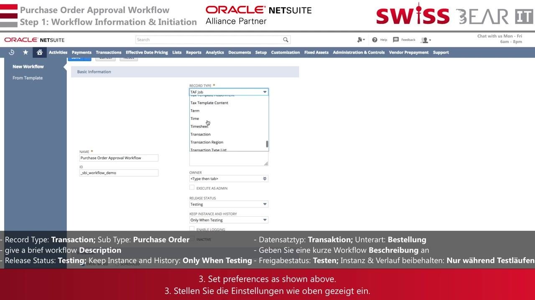
Task: Click the Record Type list scrollbar thumb
Action: tap(267, 144)
